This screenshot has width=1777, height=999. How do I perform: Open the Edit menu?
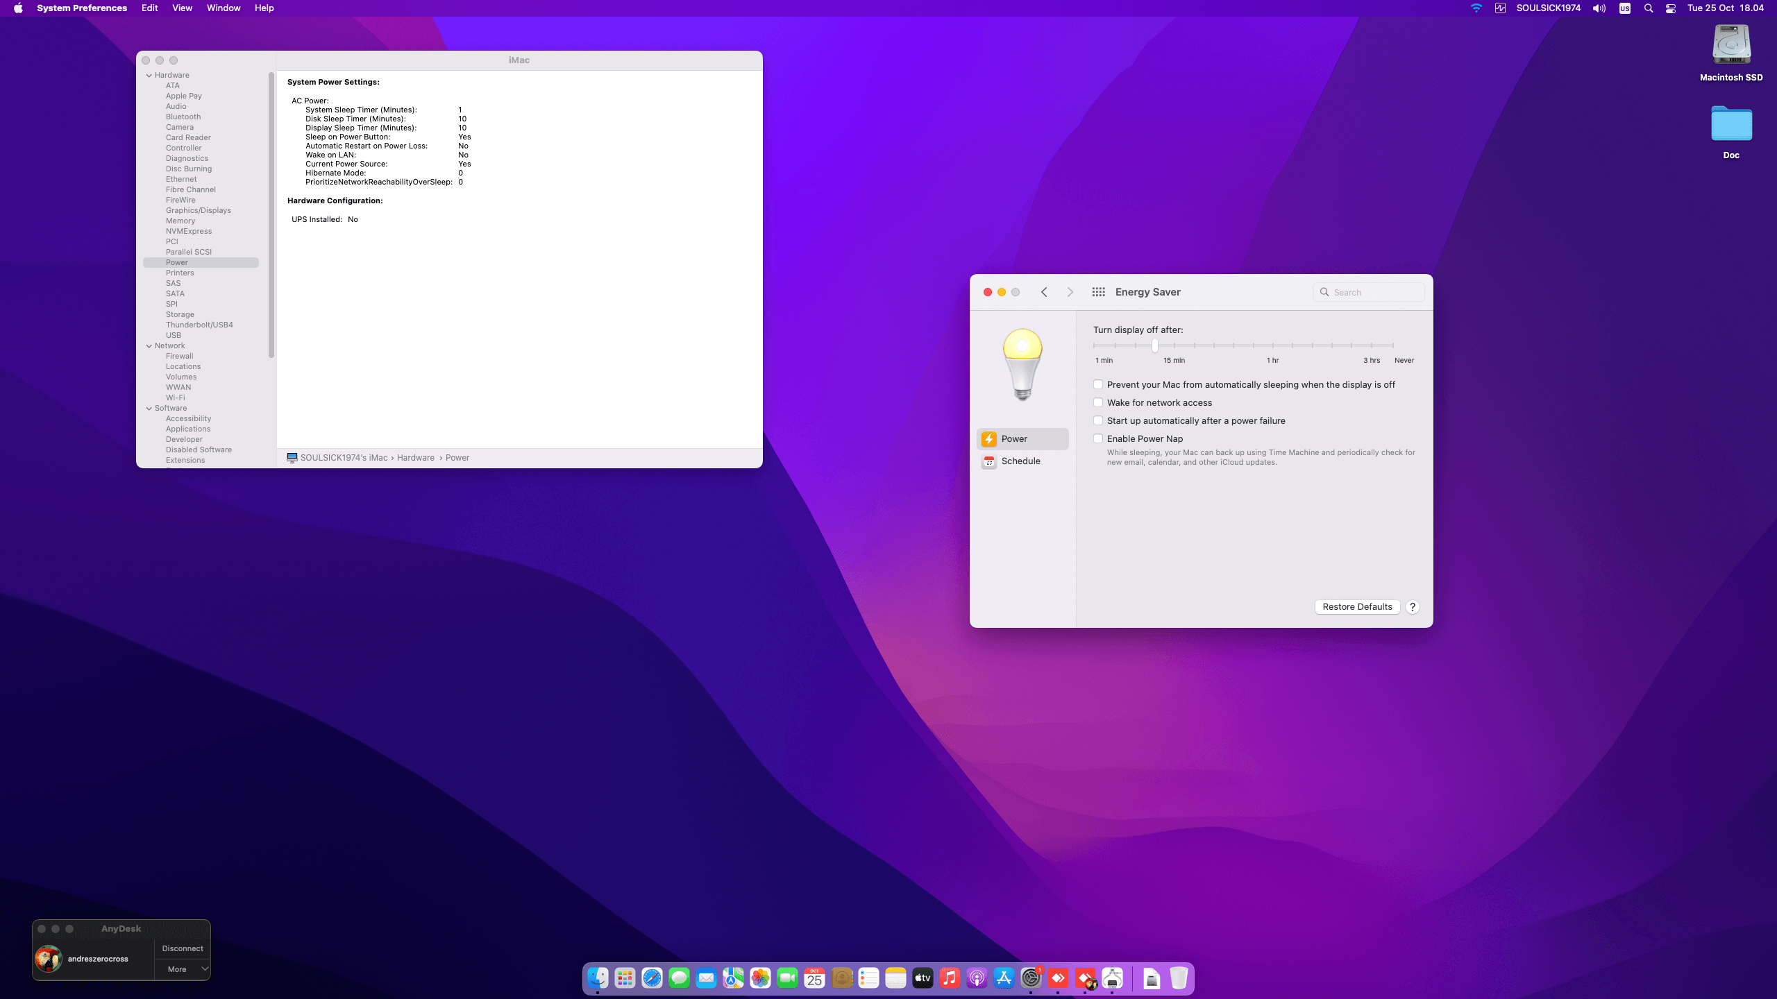pos(149,8)
